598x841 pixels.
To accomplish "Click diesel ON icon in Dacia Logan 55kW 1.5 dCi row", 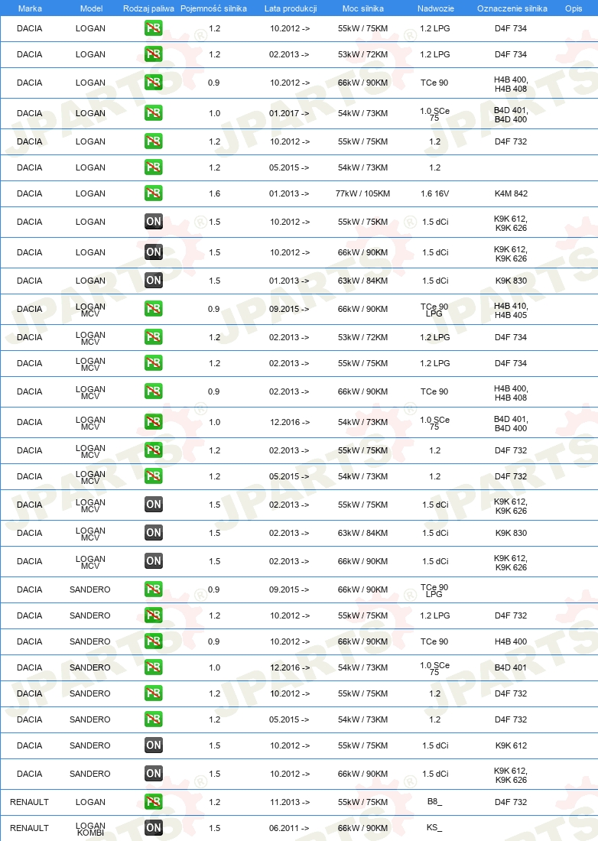I will (154, 222).
